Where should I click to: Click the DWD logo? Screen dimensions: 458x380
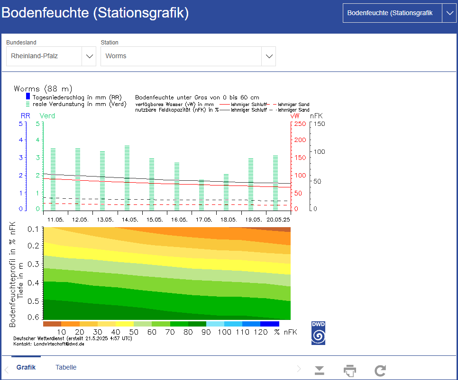pos(318,333)
